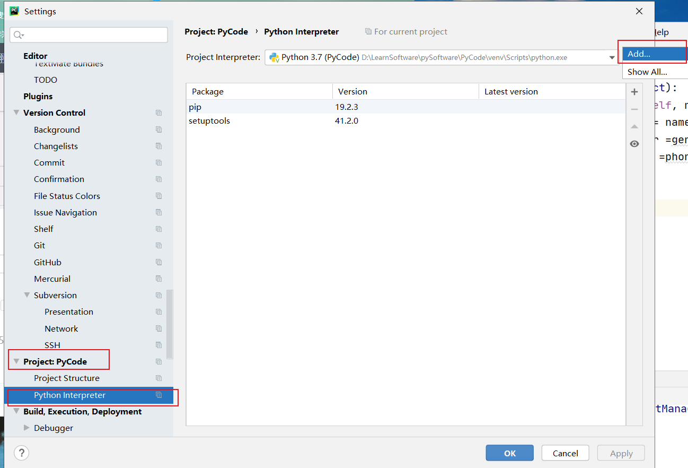Screen dimensions: 688x468
Task: Select the pip package row
Action: [406, 107]
